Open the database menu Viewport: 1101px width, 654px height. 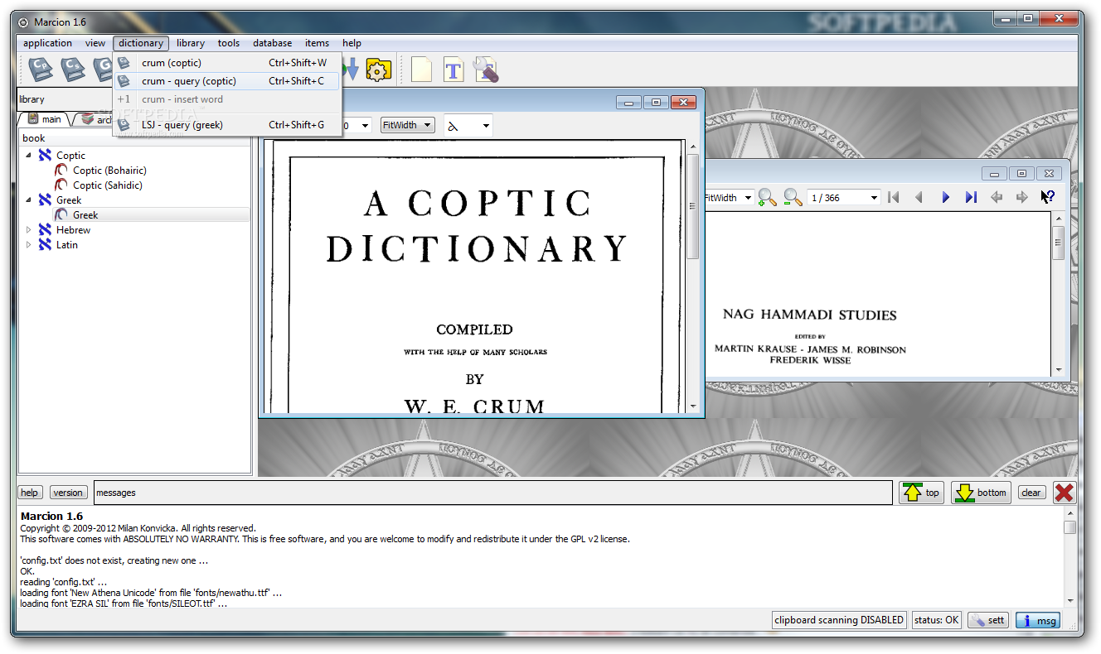(x=273, y=43)
